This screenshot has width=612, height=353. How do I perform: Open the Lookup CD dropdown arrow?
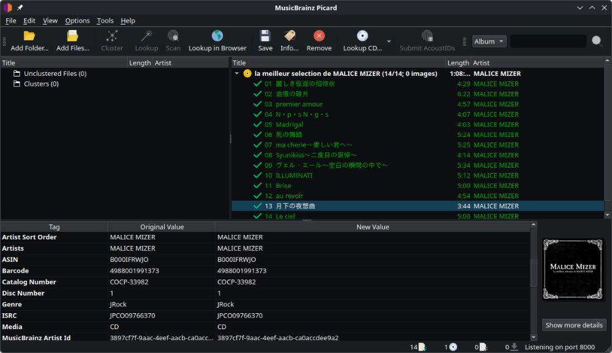pos(389,41)
